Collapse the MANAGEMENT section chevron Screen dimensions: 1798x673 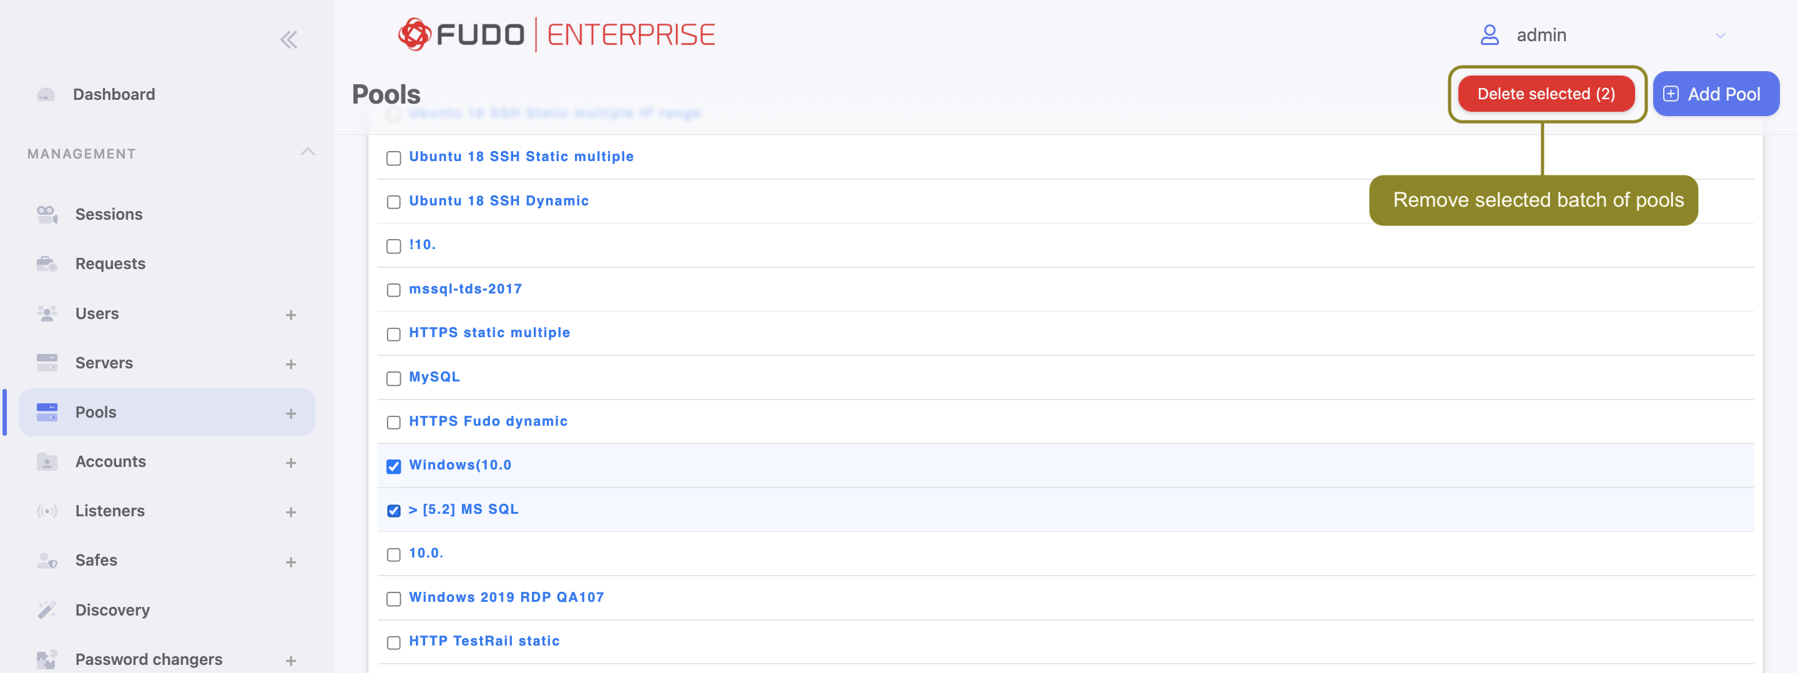click(307, 152)
